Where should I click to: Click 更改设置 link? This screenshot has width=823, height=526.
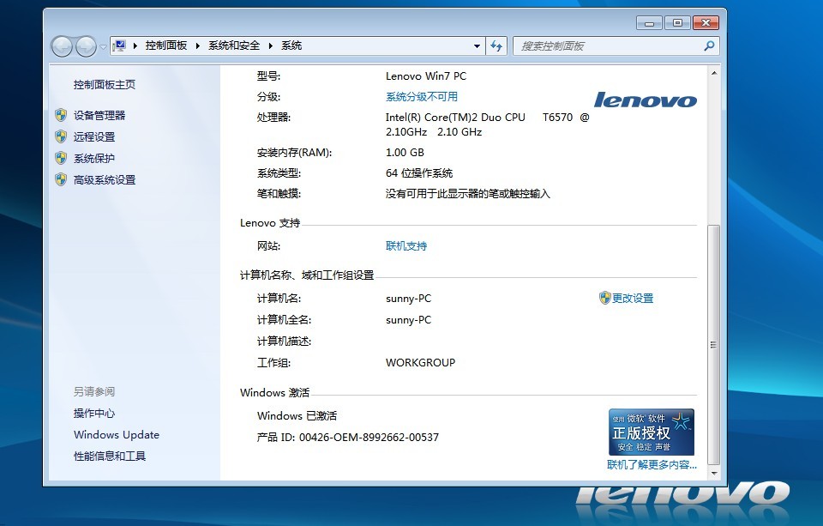[x=633, y=298]
